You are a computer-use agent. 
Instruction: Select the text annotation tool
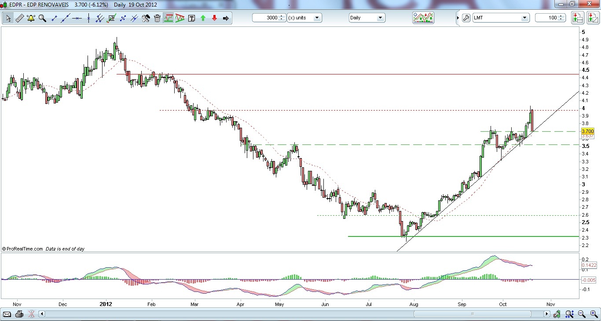191,18
